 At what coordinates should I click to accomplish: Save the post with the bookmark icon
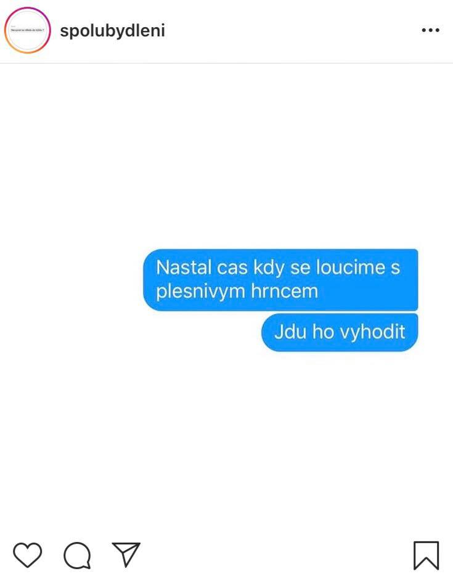[426, 555]
